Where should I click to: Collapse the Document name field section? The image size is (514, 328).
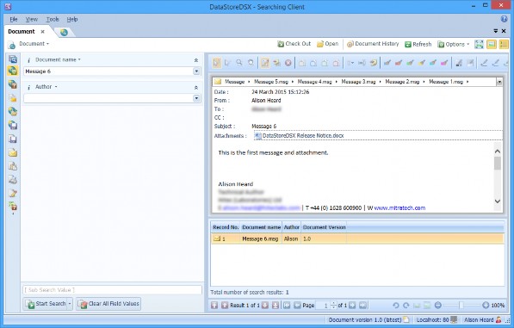tap(195, 60)
